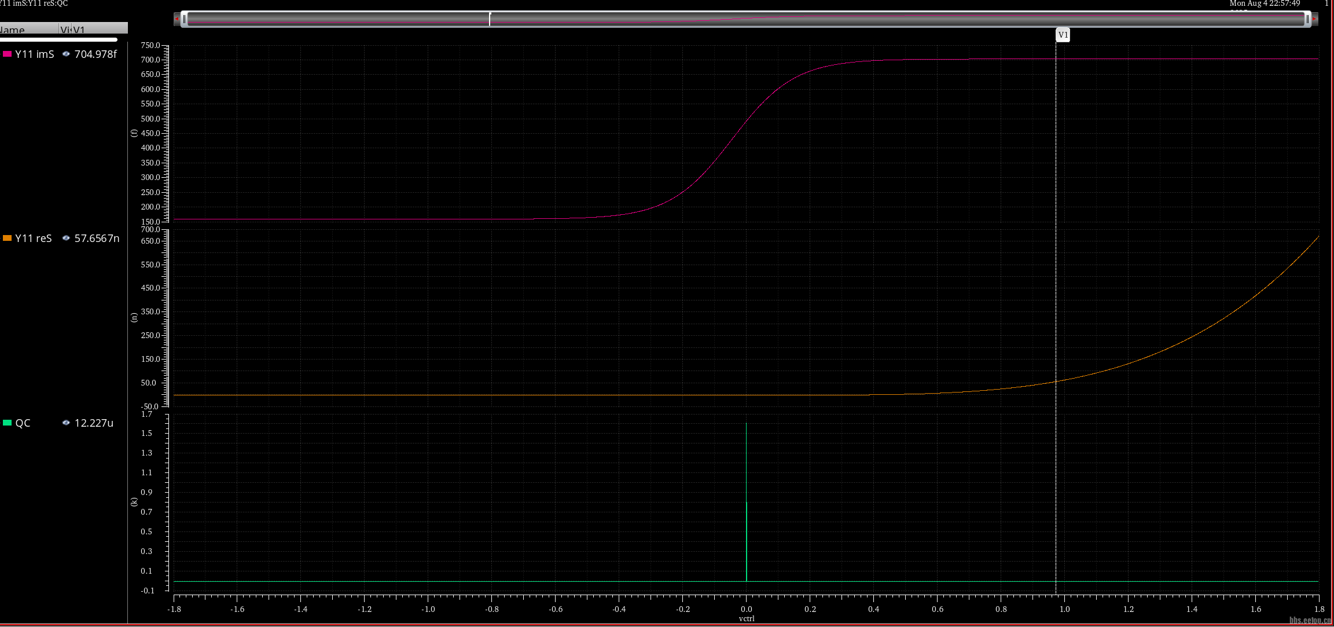Click the QC spike at vctrl 0.0
Screen dimensions: 1334x627
747,501
